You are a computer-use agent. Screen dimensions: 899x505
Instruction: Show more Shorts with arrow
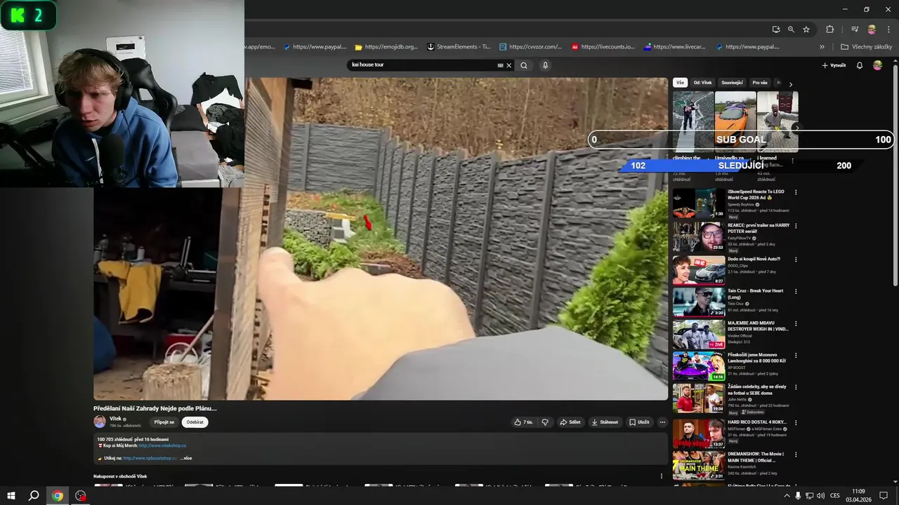[796, 127]
